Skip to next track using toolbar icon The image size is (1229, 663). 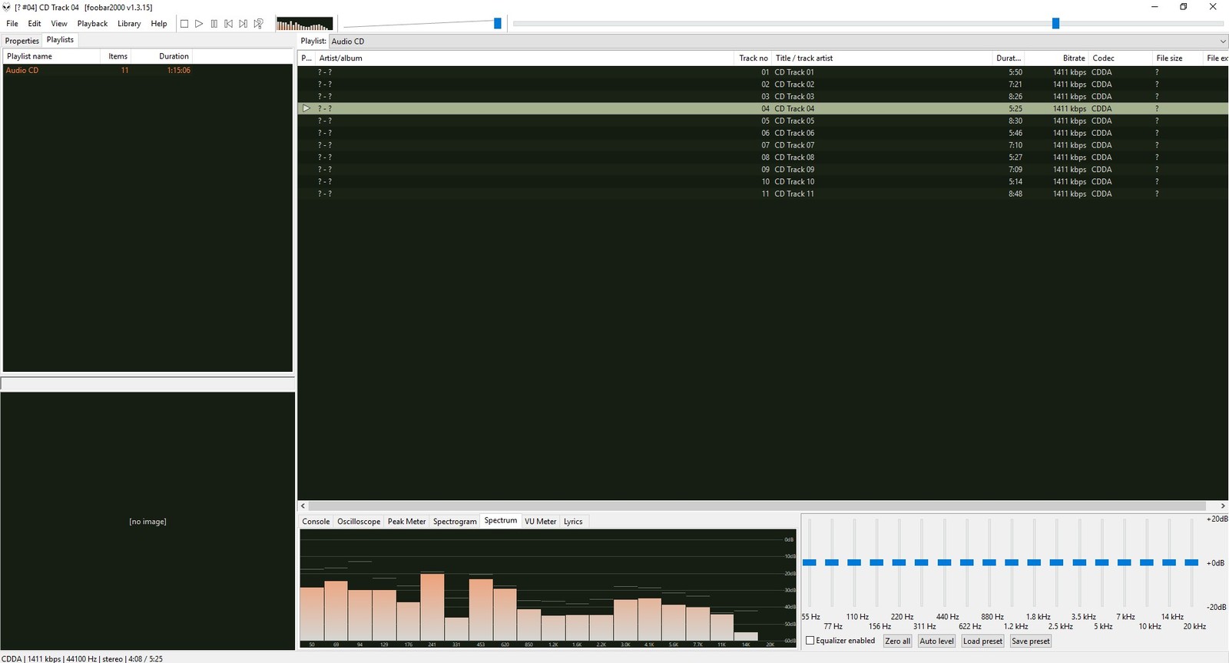click(243, 24)
